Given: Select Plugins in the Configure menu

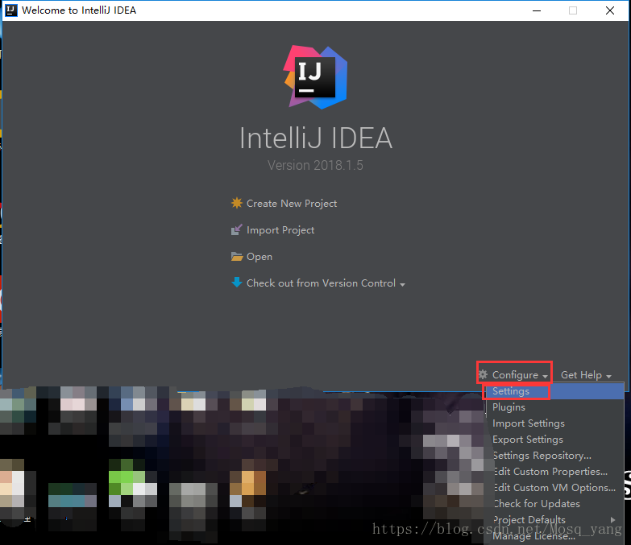Looking at the screenshot, I should point(554,407).
